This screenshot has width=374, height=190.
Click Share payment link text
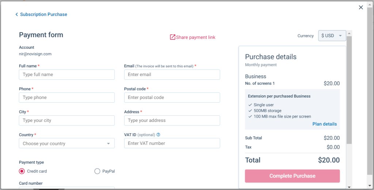[196, 37]
